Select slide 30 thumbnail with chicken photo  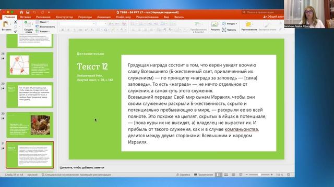[30, 125]
